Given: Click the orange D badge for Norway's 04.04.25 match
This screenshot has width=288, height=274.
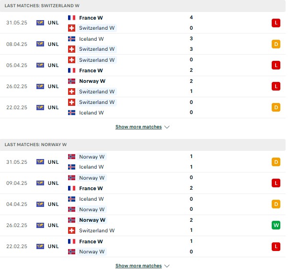Looking at the screenshot, I should click(x=276, y=204).
